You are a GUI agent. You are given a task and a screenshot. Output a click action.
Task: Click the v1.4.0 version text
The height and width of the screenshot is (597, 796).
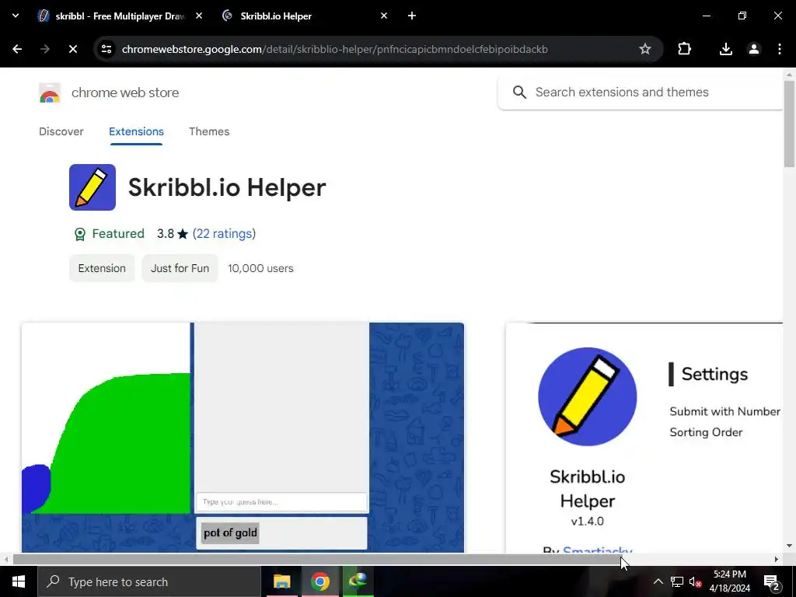point(588,522)
